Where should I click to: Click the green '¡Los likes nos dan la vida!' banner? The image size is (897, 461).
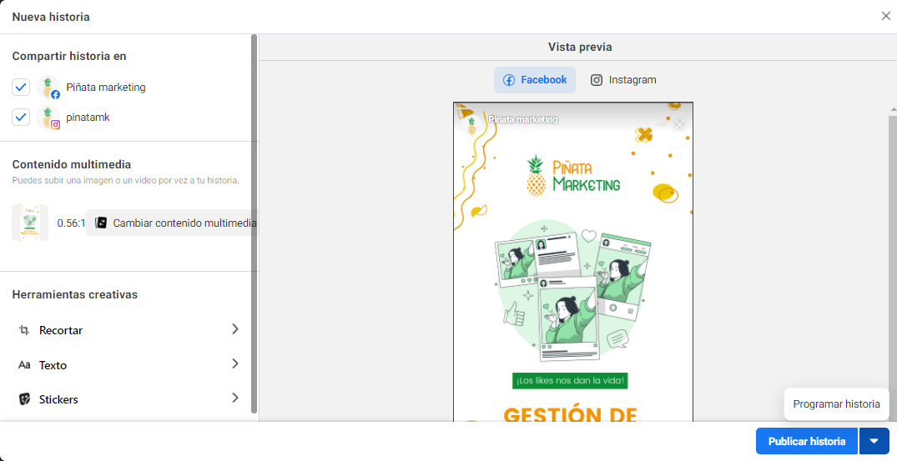click(570, 380)
